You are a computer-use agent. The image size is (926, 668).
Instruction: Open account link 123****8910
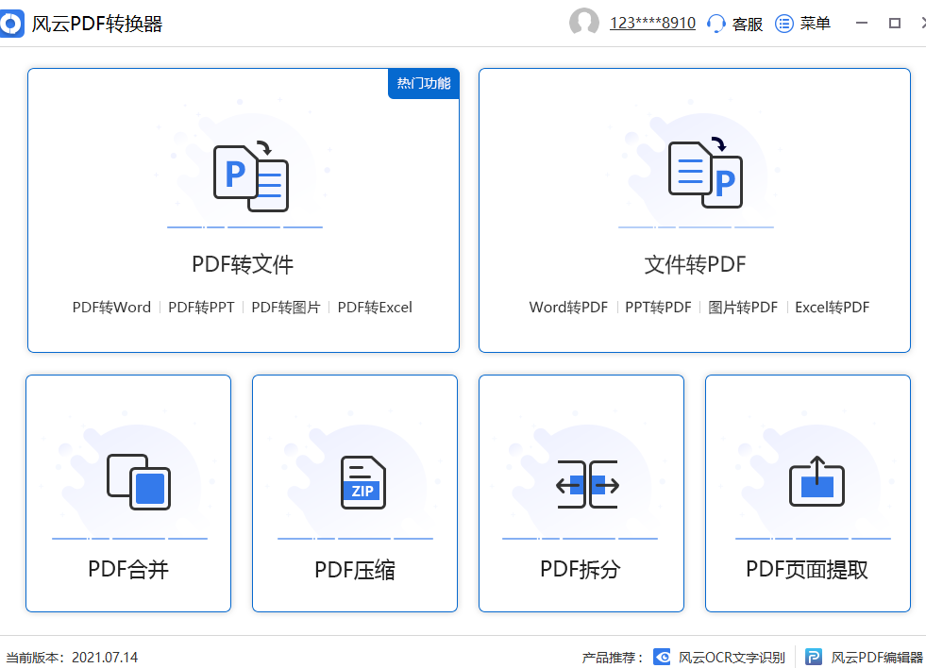pos(652,23)
